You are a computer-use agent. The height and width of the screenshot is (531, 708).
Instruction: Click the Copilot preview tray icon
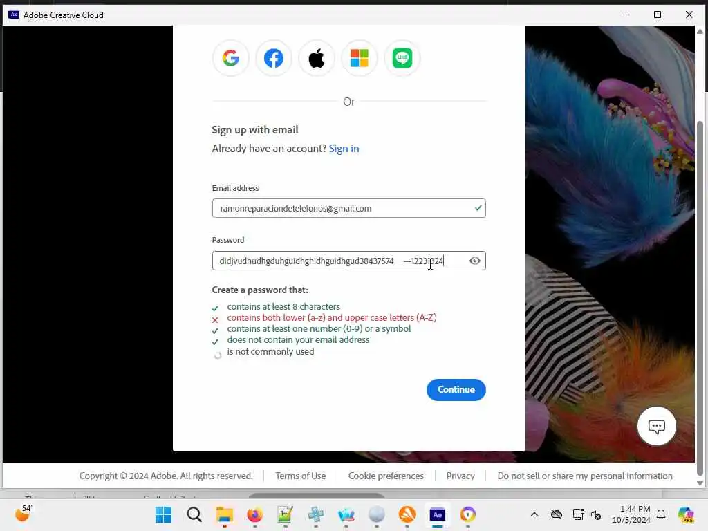click(686, 514)
